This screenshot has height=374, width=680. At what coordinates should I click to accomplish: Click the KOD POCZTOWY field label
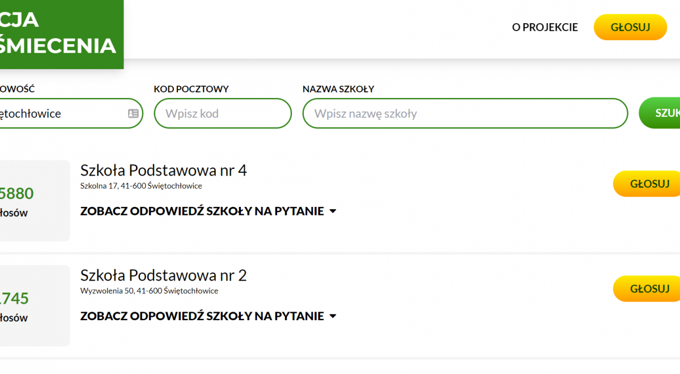pyautogui.click(x=191, y=89)
